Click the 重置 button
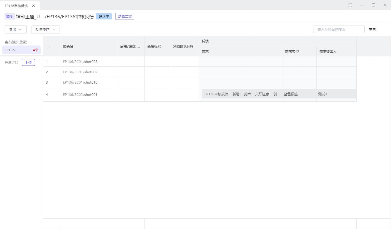The height and width of the screenshot is (229, 391). tap(372, 29)
